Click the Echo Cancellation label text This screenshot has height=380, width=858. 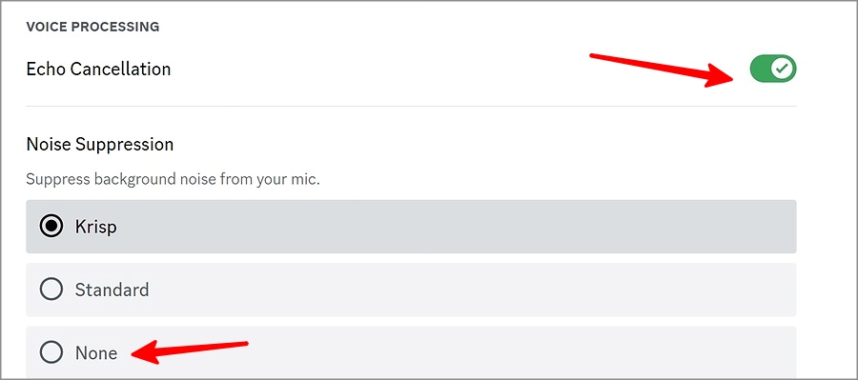coord(98,69)
